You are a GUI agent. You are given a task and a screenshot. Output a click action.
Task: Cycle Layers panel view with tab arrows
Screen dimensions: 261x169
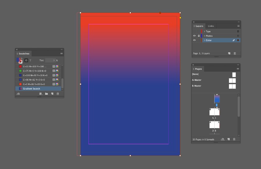click(194, 26)
